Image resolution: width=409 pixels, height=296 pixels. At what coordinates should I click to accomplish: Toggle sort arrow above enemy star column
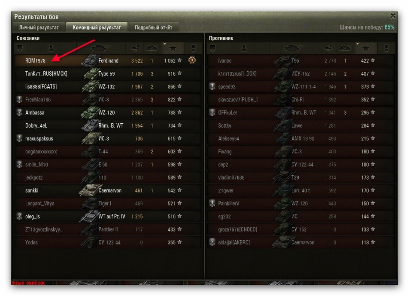pos(357,43)
